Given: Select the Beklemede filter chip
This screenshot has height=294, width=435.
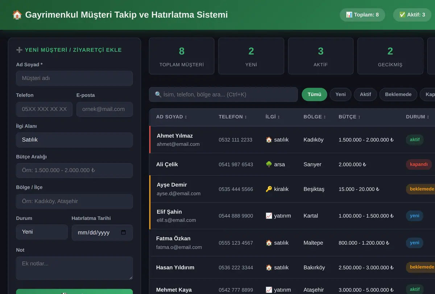Looking at the screenshot, I should (x=398, y=94).
